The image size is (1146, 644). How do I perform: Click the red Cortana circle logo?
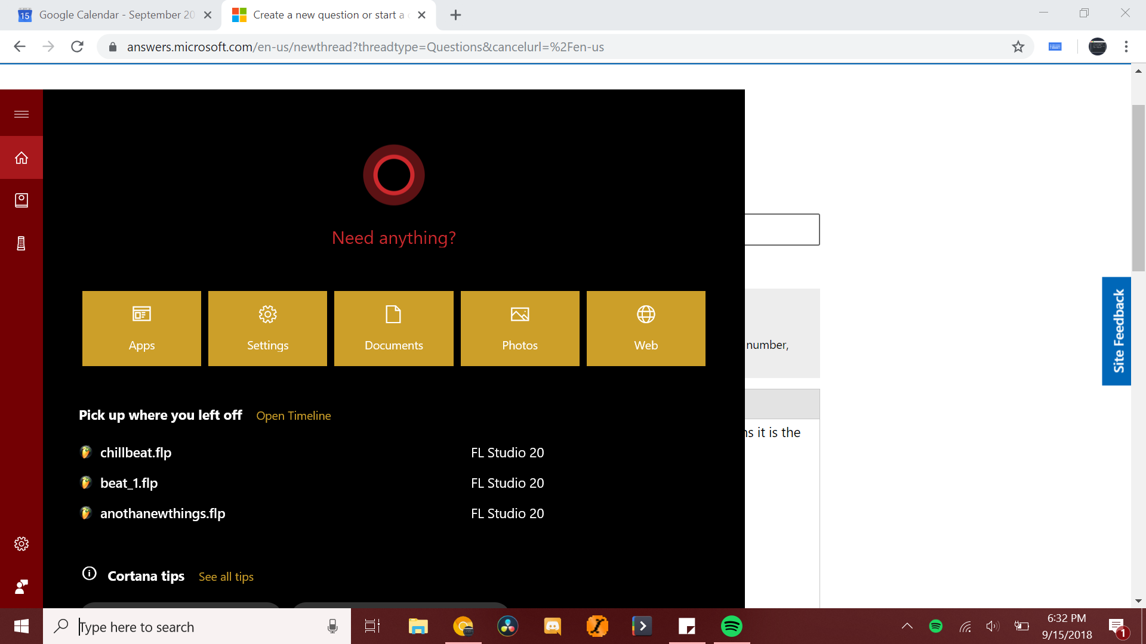[x=393, y=175]
